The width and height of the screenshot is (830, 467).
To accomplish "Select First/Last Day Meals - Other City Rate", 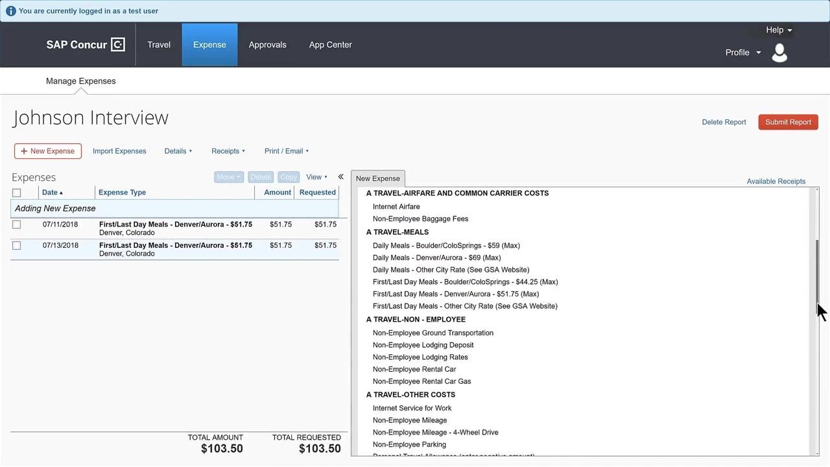I will pos(465,306).
